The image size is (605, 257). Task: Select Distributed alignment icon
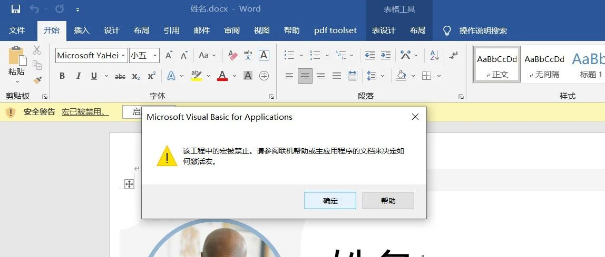(x=352, y=76)
